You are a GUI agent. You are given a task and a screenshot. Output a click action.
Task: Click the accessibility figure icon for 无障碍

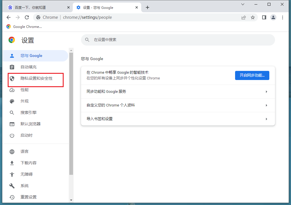point(12,175)
